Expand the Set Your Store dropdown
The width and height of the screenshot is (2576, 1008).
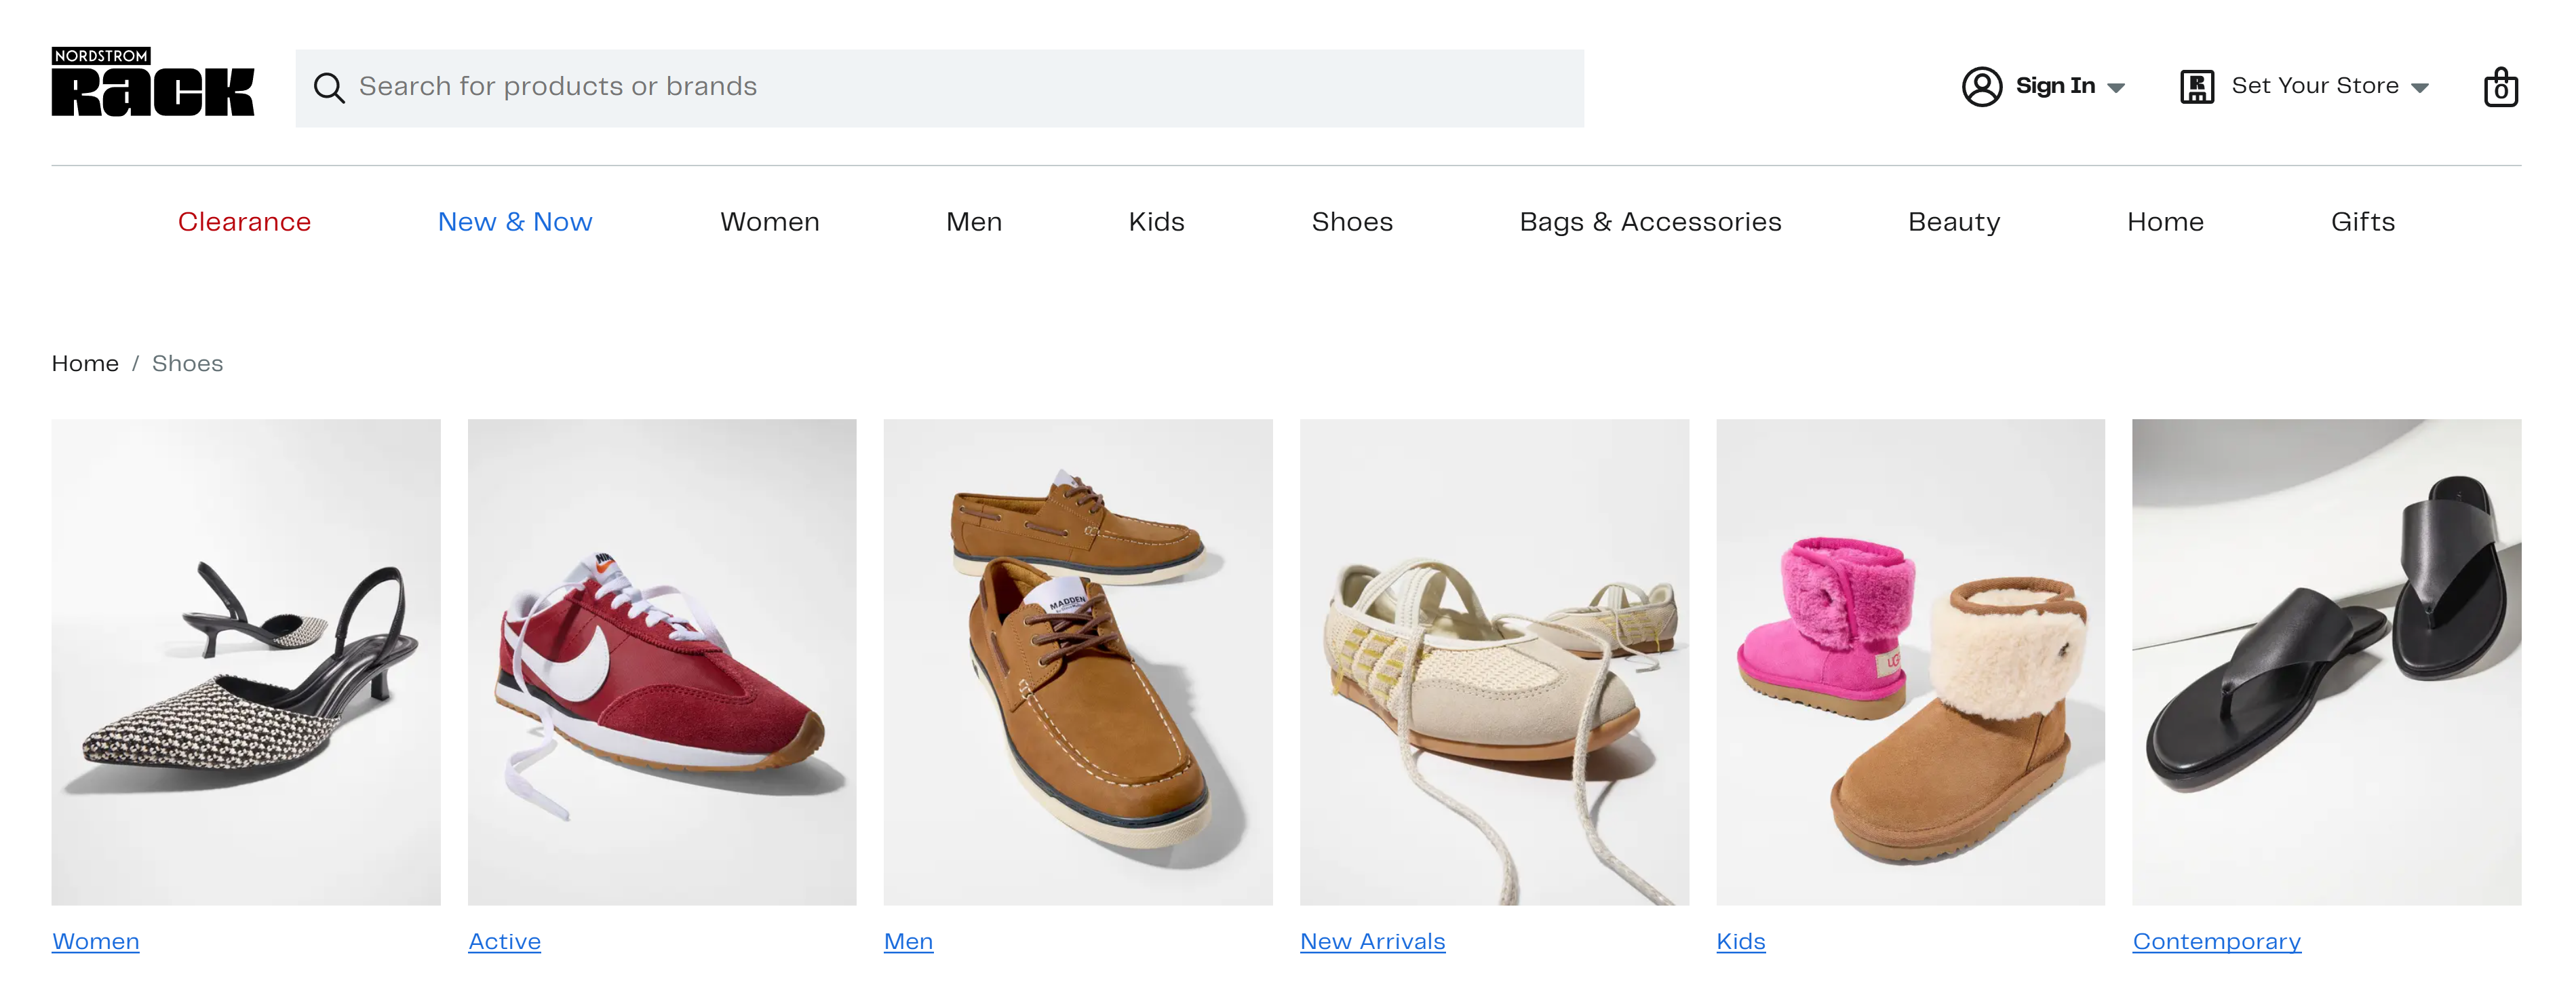[x=2420, y=88]
